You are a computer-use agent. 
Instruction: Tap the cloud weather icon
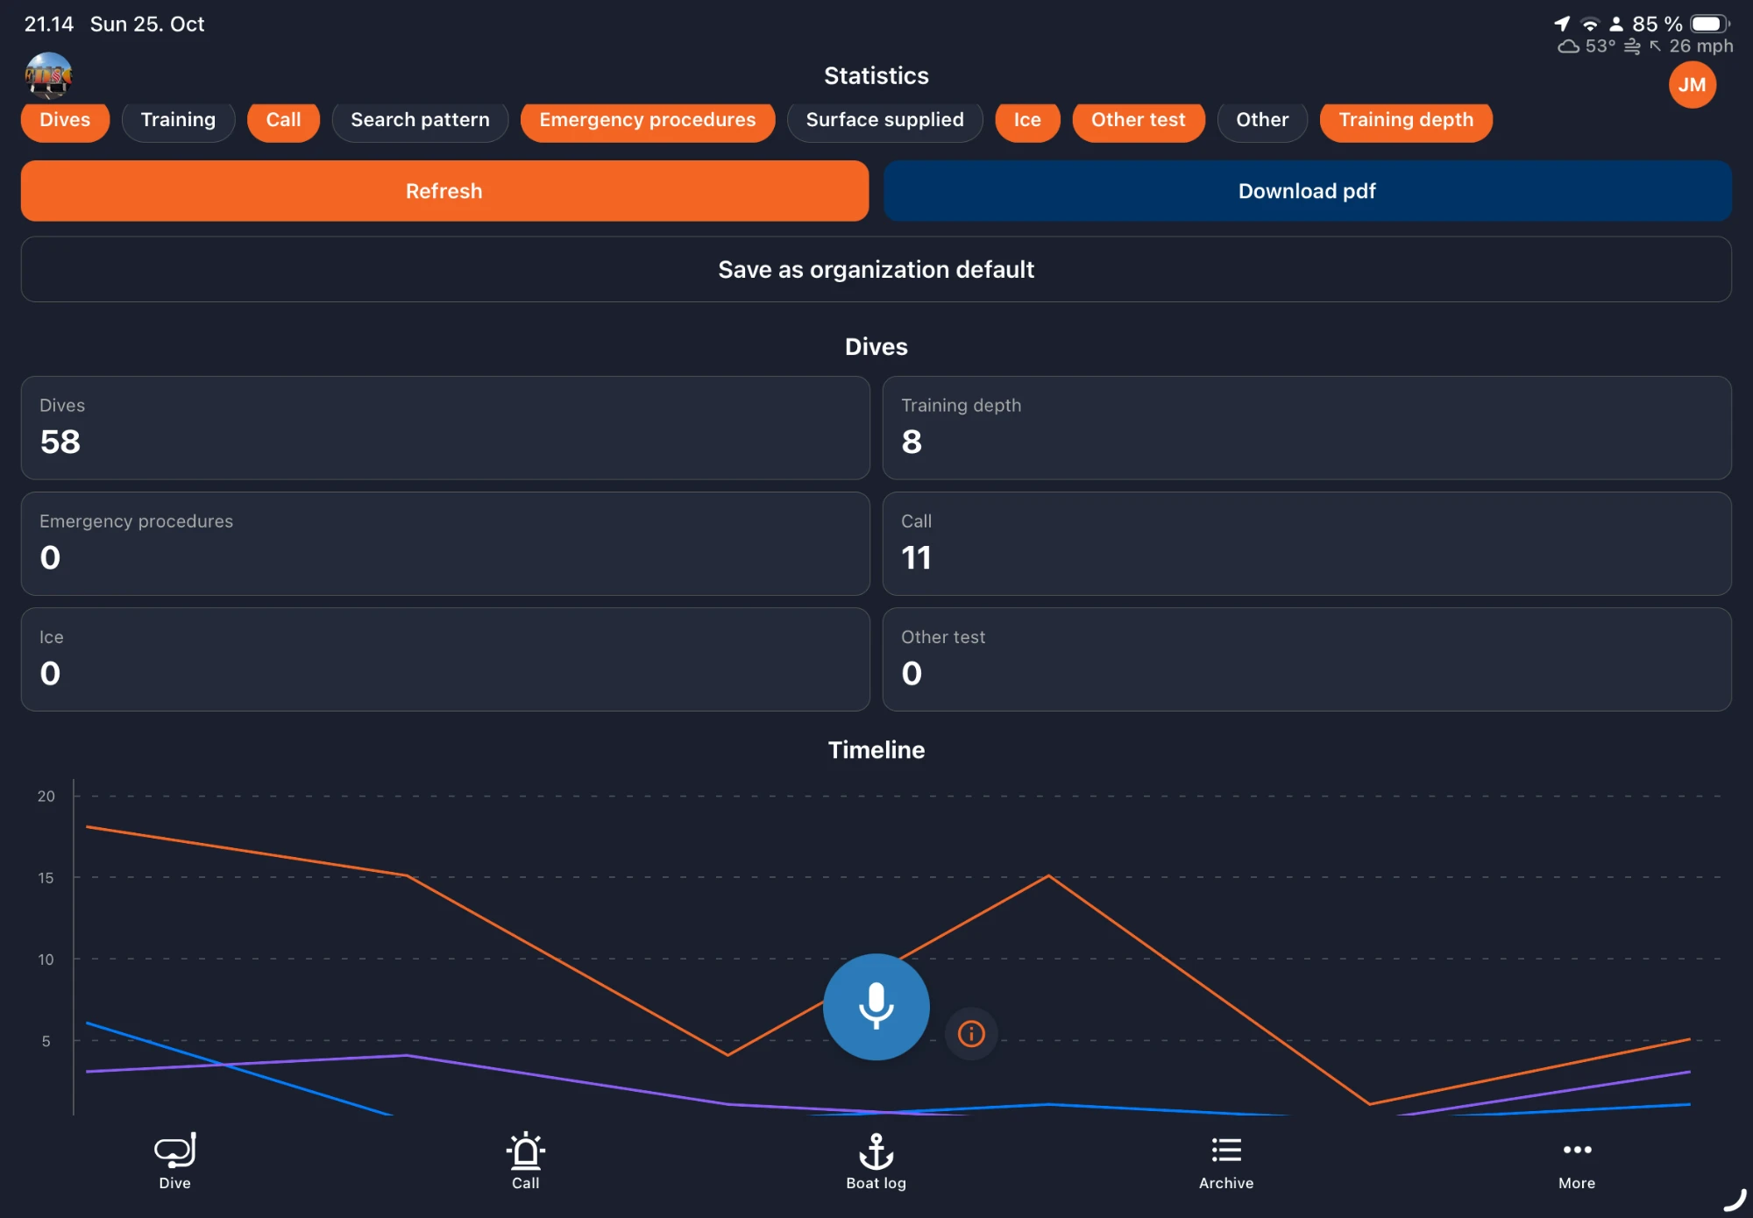tap(1568, 46)
